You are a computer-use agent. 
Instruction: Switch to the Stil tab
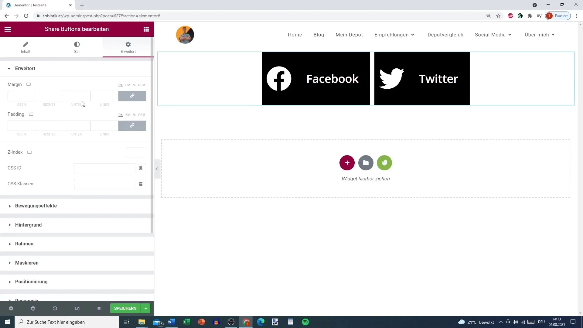point(77,47)
